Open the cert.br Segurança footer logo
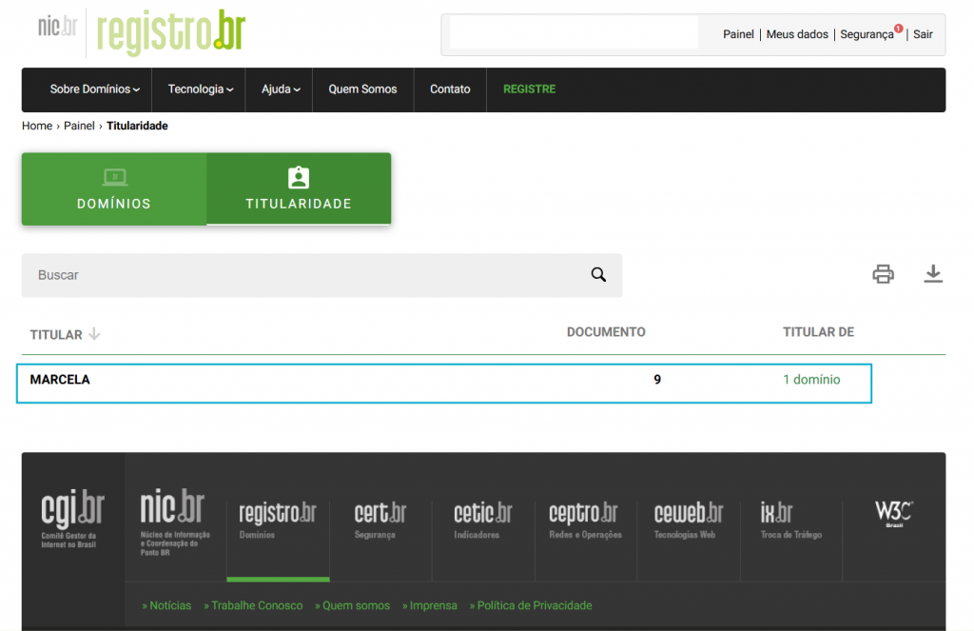This screenshot has height=631, width=974. pos(380,520)
